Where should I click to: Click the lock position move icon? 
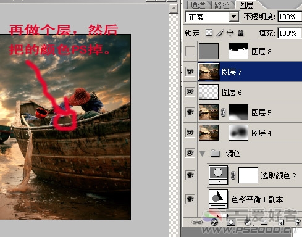pos(230,33)
